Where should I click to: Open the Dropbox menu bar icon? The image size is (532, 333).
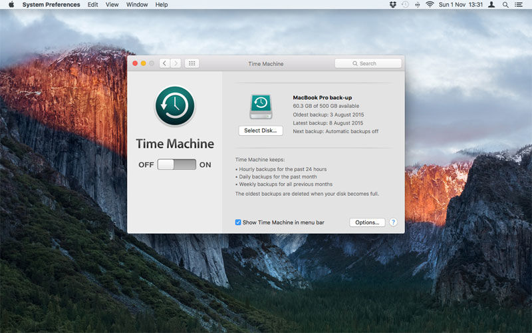tap(392, 5)
